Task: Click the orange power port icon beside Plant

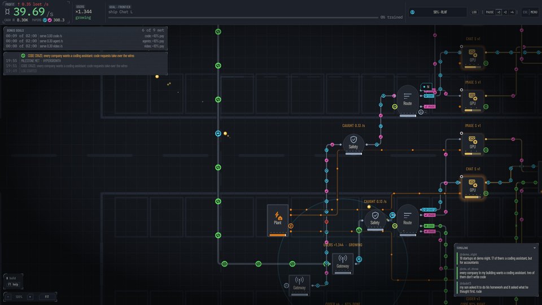Action: (291, 226)
